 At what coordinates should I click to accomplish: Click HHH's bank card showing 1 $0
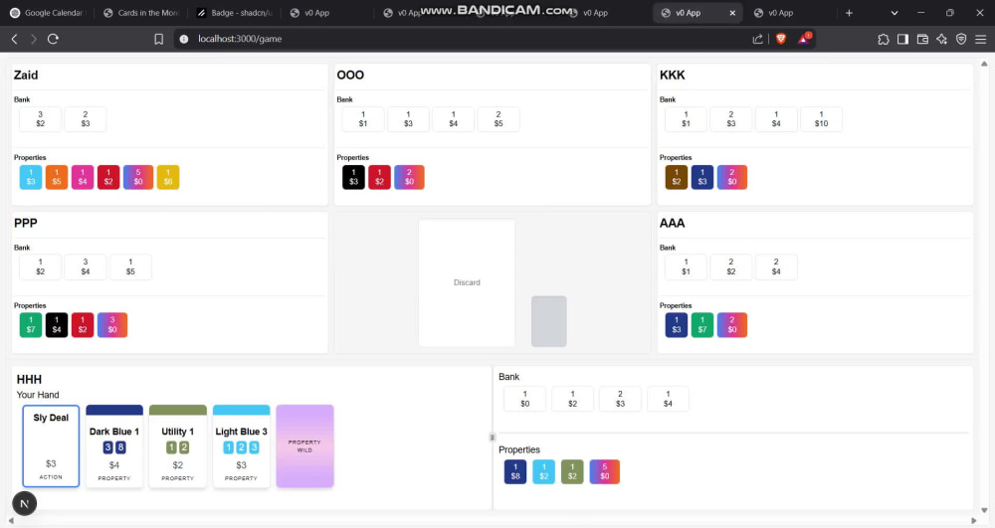tap(524, 399)
